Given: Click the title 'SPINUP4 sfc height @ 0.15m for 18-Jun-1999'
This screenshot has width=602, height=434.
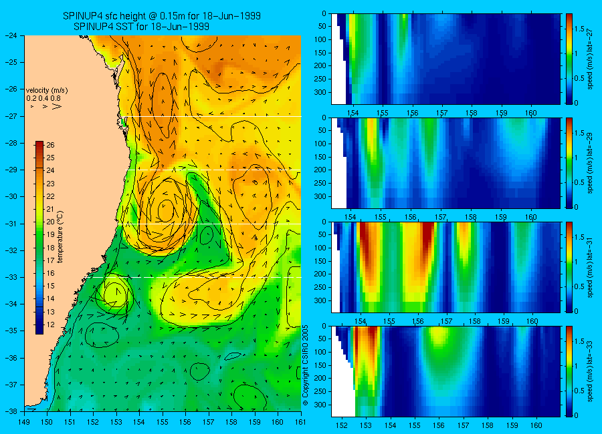Looking at the screenshot, I should click(162, 16).
